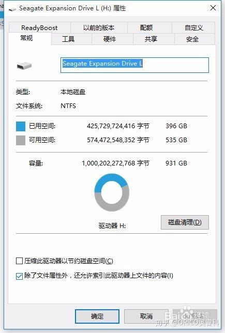Open the 硬件 tab
Screen dimensions: 225x333
pos(110,39)
